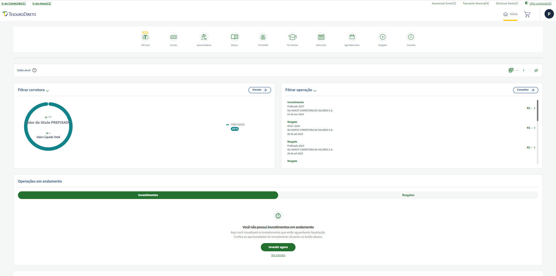Click the Investir agora button
The height and width of the screenshot is (276, 556).
(x=278, y=247)
